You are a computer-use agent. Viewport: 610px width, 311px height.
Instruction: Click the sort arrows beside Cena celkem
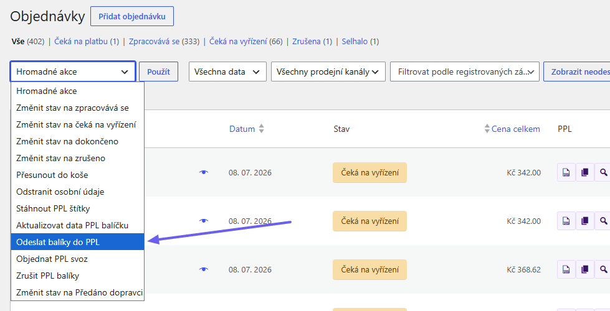coord(487,129)
